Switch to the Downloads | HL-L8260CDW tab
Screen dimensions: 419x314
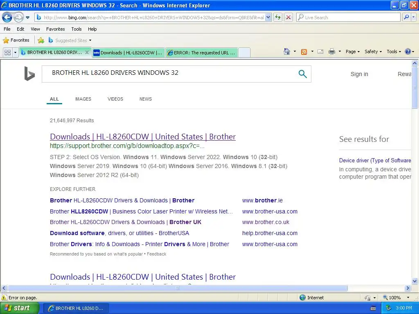click(128, 53)
